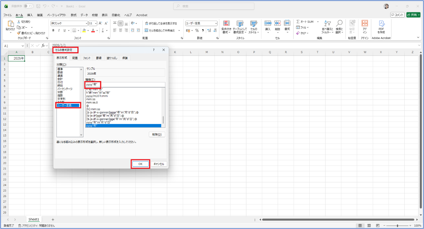Viewport: 424px width, 229px height.
Task: Click the Italic formatting icon
Action: click(x=59, y=30)
